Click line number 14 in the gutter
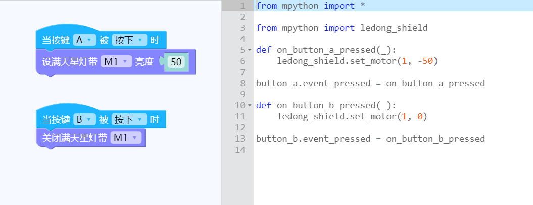 coord(240,150)
